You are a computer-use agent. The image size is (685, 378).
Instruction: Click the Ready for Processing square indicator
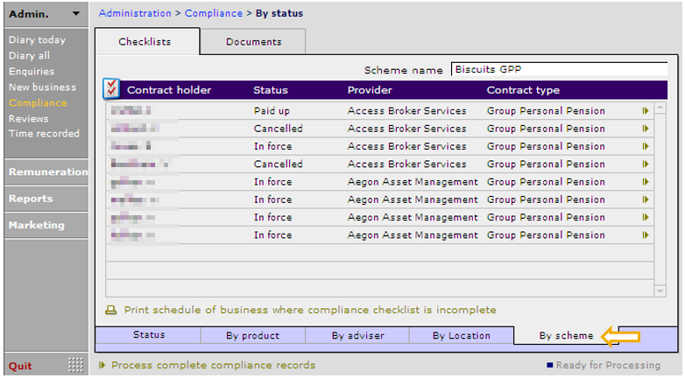(549, 365)
